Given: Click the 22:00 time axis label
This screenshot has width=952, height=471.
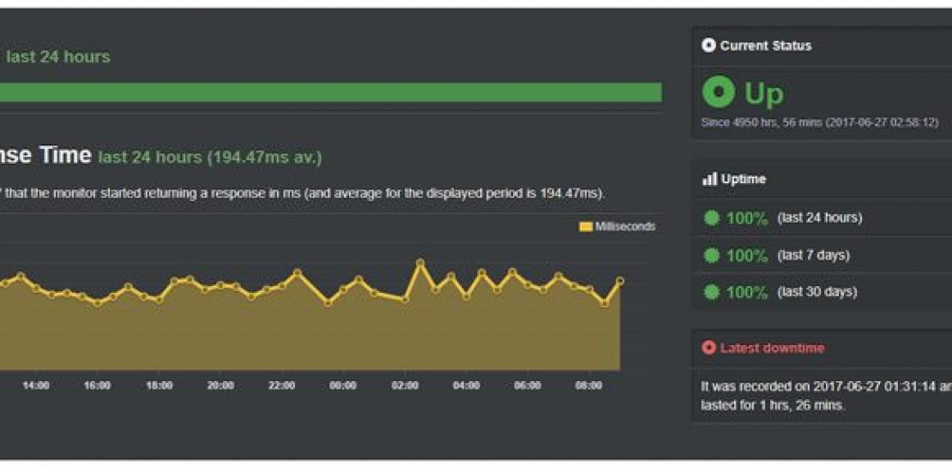Looking at the screenshot, I should pyautogui.click(x=281, y=386).
